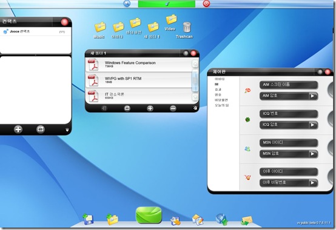Submit AIM login with arrow button

click(x=313, y=96)
